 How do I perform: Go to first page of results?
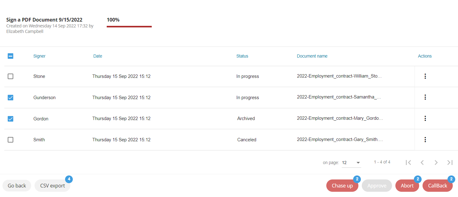click(x=408, y=163)
